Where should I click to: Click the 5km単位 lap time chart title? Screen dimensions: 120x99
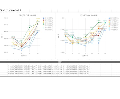pyautogui.click(x=88, y=15)
